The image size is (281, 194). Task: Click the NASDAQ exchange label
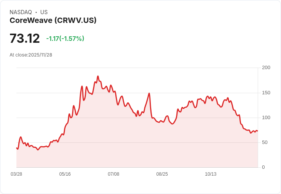click(x=21, y=12)
